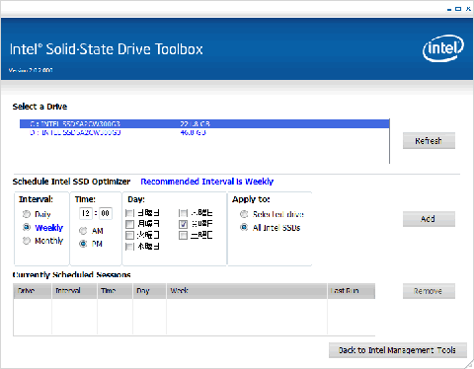Click the Drive column header
474x369 pixels.
pos(33,291)
